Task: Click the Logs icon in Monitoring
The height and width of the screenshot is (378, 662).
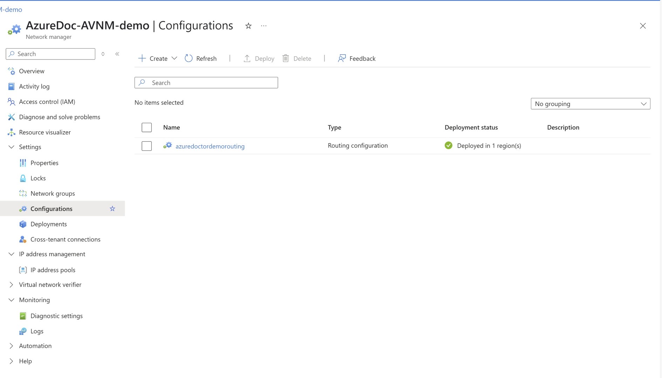Action: point(23,331)
